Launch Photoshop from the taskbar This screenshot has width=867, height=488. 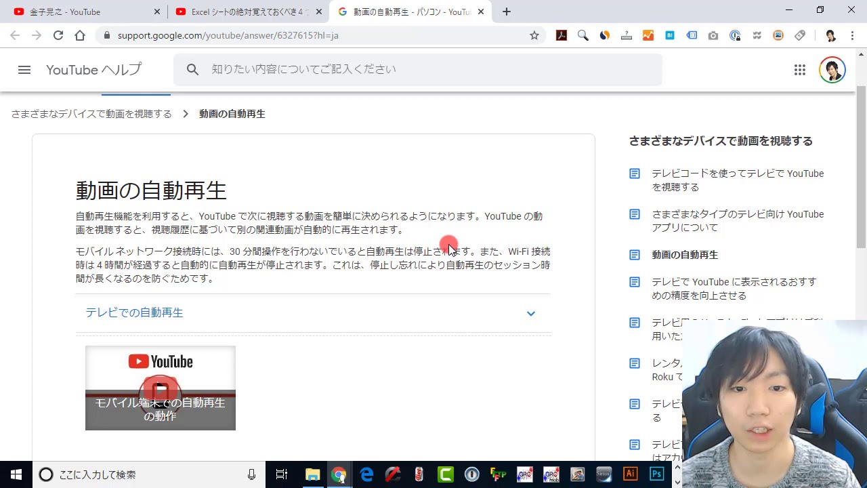[656, 474]
